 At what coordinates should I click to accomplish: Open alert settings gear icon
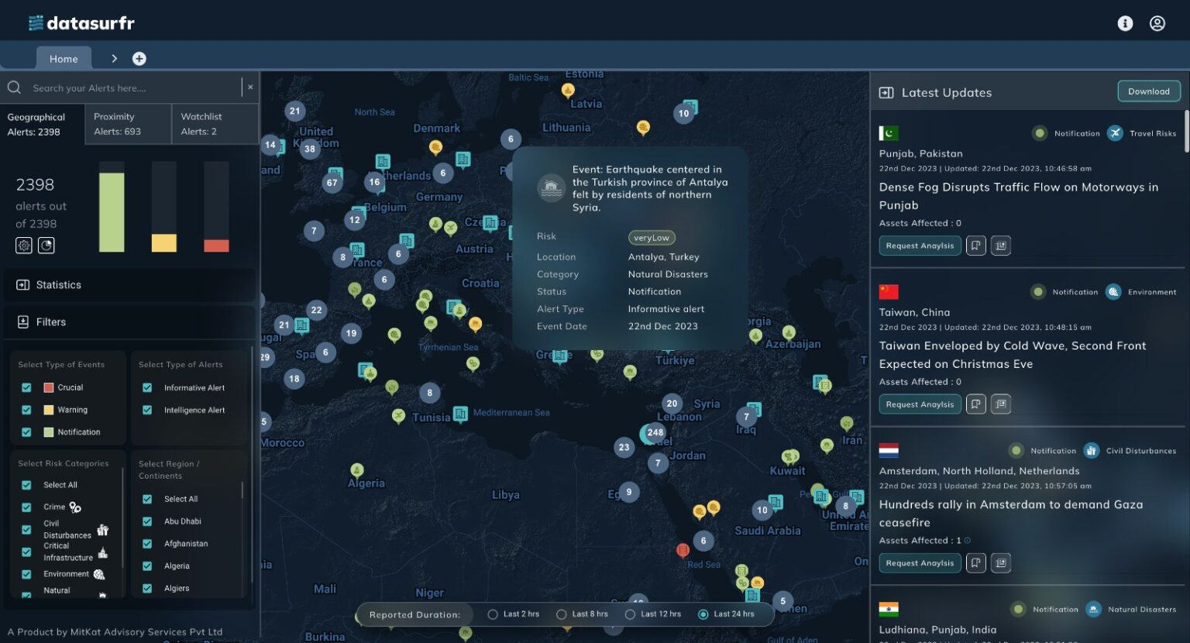(x=24, y=246)
